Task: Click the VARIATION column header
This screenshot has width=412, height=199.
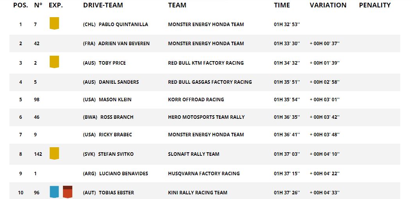Action: pyautogui.click(x=328, y=5)
